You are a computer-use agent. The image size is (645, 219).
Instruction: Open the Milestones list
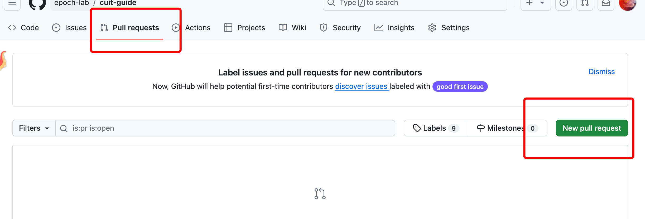point(507,128)
